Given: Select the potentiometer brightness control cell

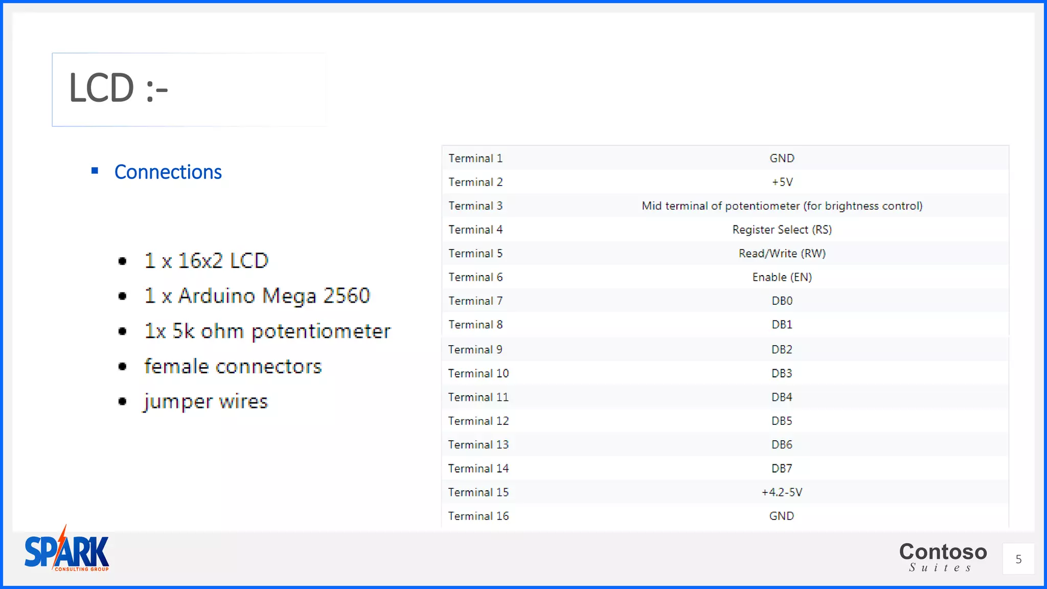Looking at the screenshot, I should coord(782,206).
